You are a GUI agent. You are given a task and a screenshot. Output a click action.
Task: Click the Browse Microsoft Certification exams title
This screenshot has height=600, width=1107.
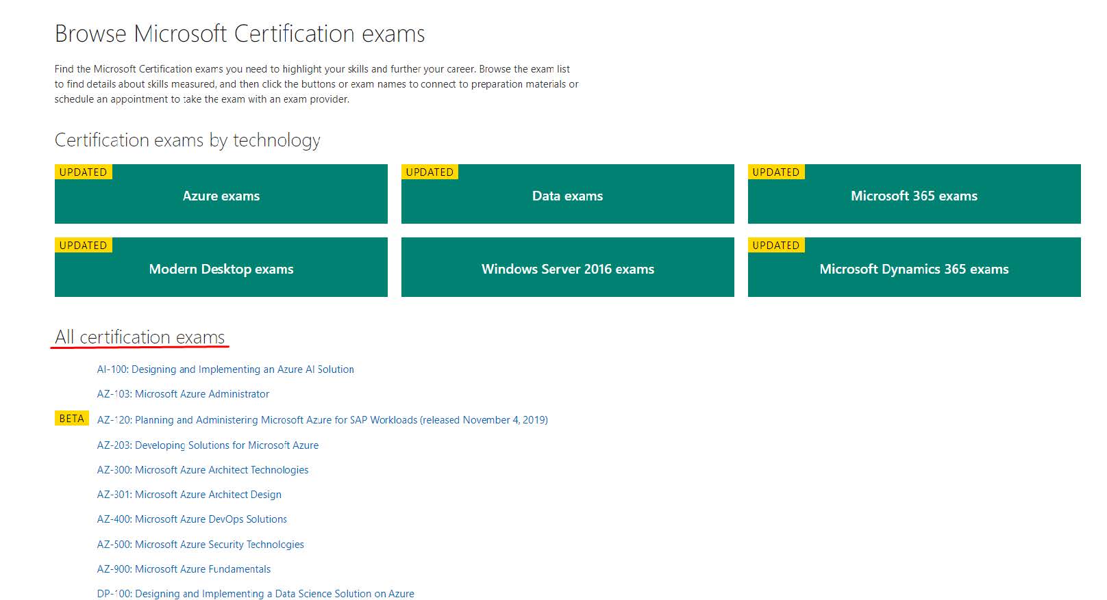coord(240,34)
